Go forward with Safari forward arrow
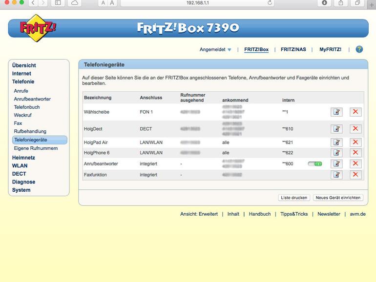Image resolution: width=376 pixels, height=282 pixels. pyautogui.click(x=43, y=3)
